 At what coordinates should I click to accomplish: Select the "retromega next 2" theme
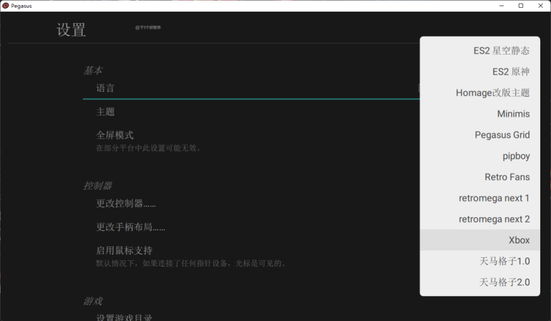[494, 219]
